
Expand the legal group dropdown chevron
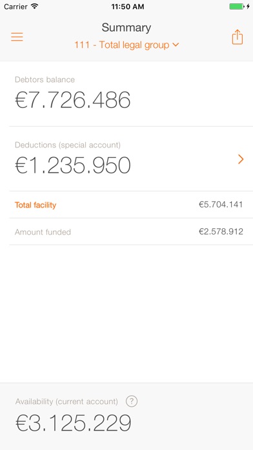(x=176, y=45)
